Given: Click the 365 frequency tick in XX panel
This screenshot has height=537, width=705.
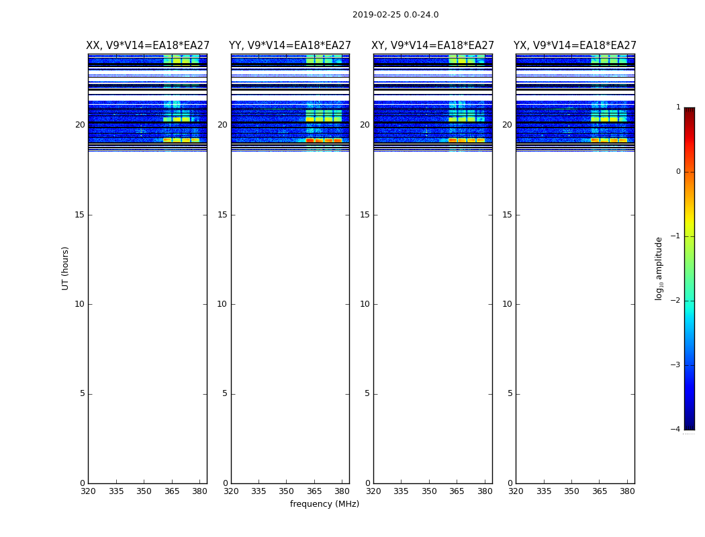Looking at the screenshot, I should 172,491.
